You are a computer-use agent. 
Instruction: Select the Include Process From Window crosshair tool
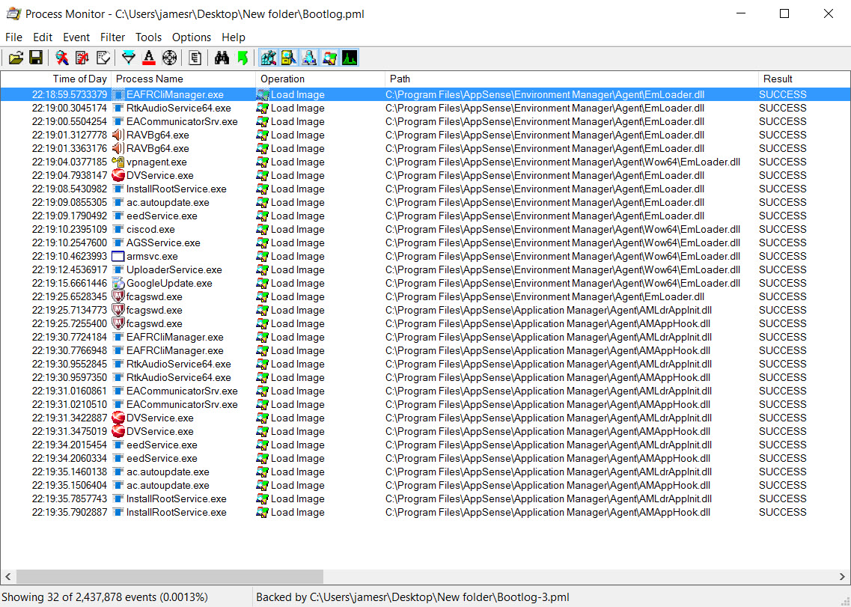pos(168,57)
